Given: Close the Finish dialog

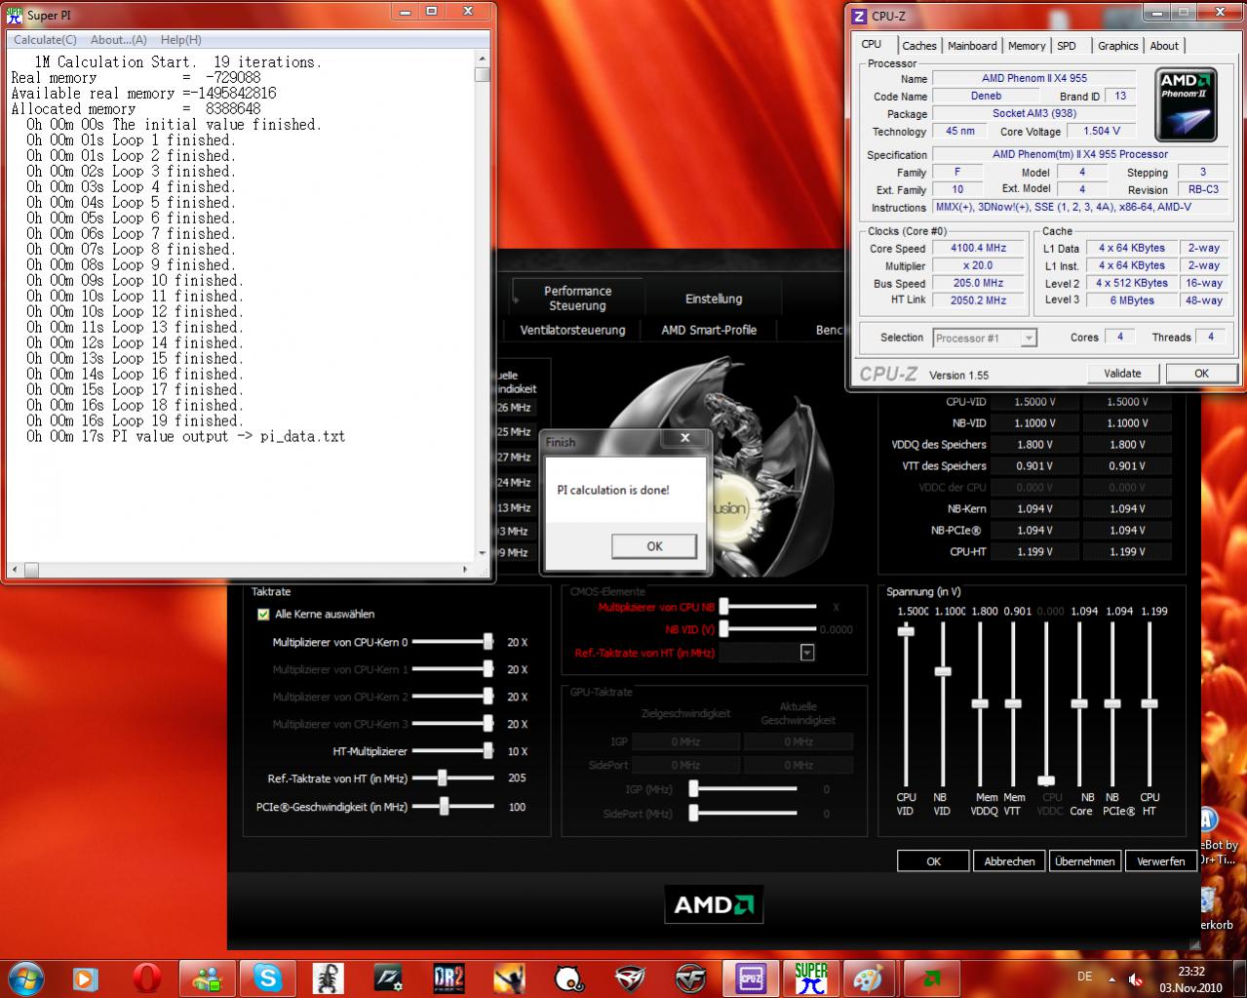Looking at the screenshot, I should pyautogui.click(x=685, y=439).
